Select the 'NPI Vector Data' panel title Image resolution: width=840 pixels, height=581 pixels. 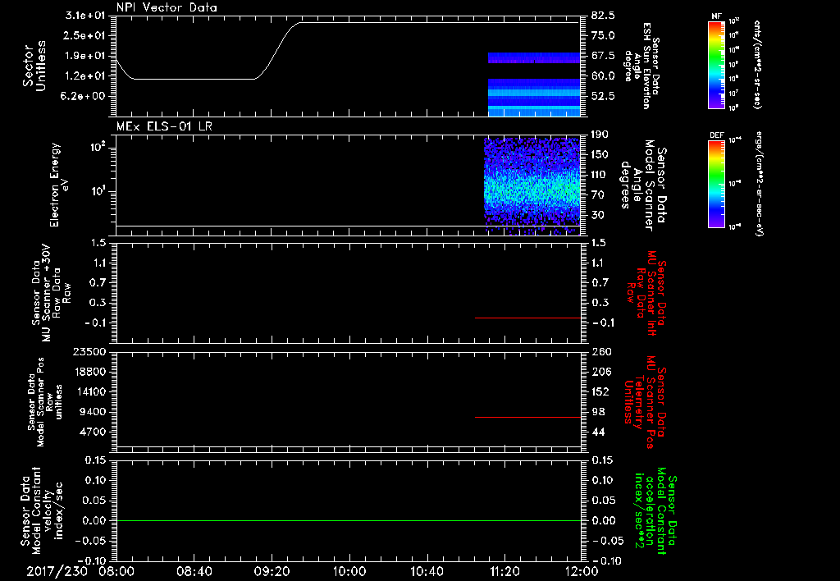pyautogui.click(x=167, y=7)
